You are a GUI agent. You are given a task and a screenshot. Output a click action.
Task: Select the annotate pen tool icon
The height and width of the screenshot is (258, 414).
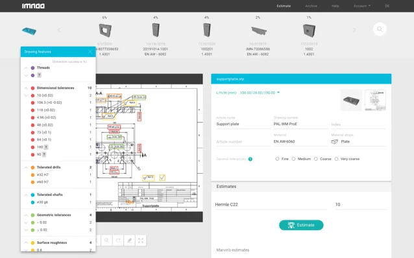(x=129, y=240)
